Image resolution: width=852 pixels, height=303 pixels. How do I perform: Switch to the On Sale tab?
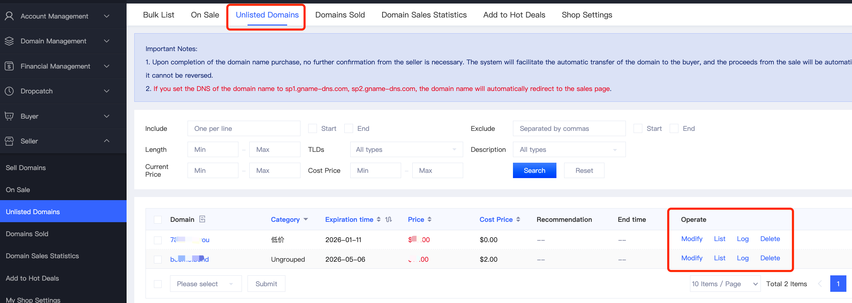(205, 15)
